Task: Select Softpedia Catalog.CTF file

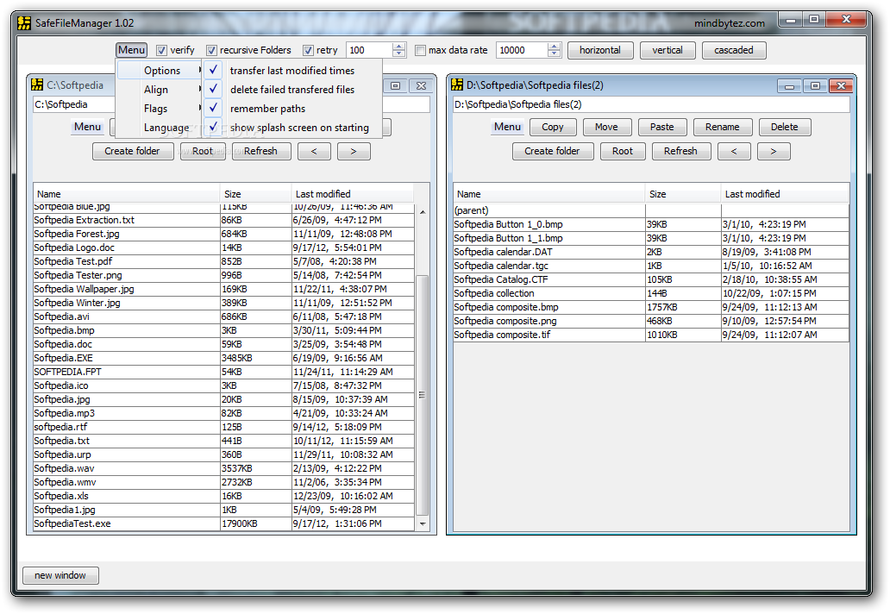Action: click(x=651, y=279)
